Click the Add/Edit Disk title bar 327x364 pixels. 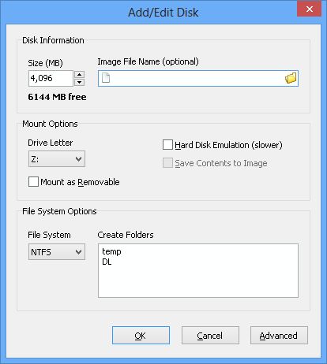coord(163,13)
